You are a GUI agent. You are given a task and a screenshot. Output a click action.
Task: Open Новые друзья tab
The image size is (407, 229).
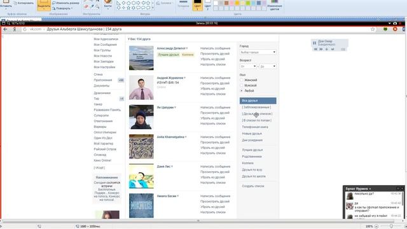click(x=252, y=134)
